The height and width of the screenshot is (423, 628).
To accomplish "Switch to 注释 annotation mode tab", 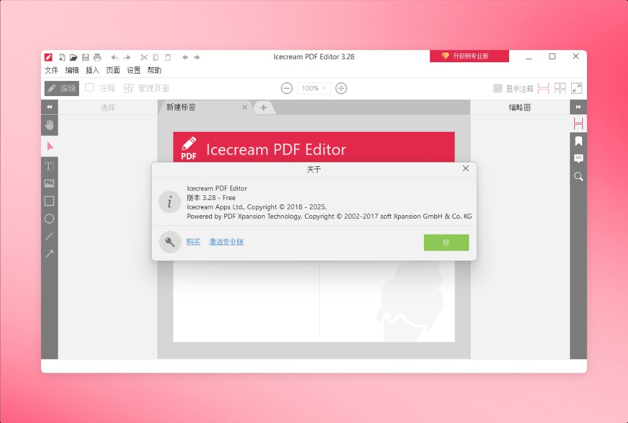I will pyautogui.click(x=99, y=88).
